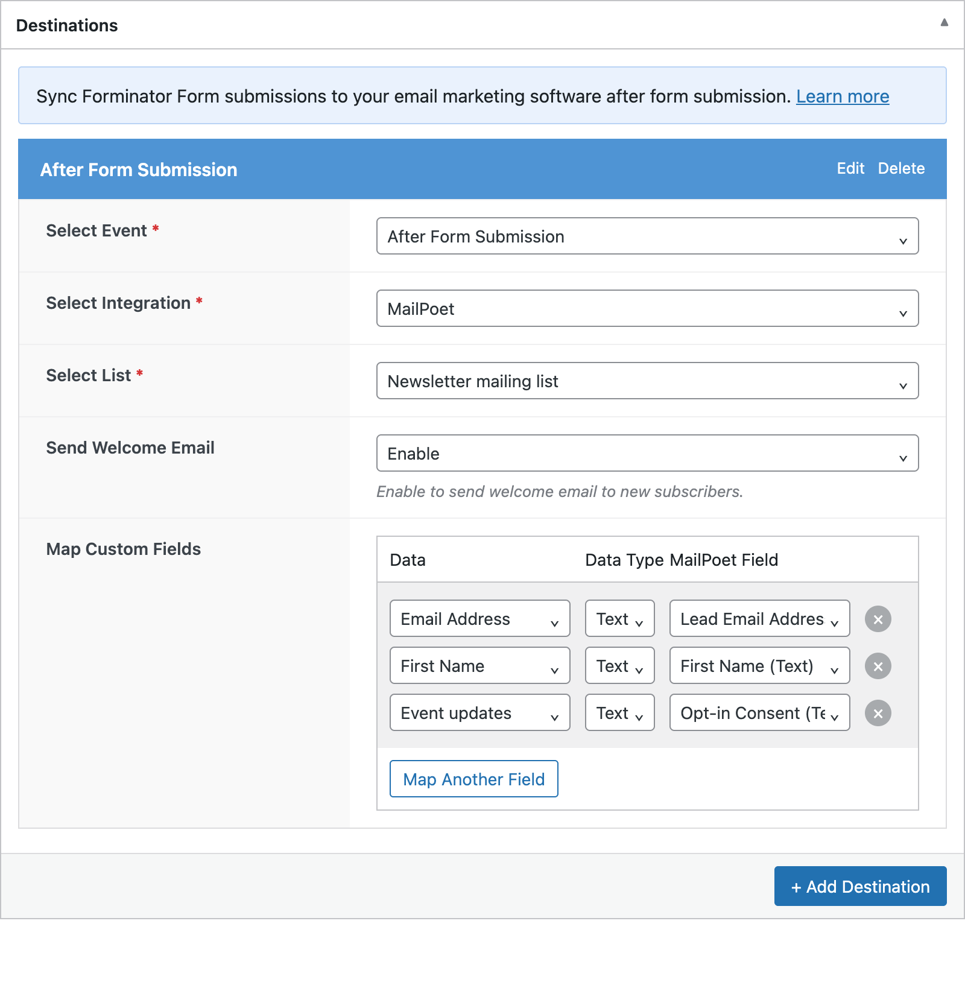Click the Select Integration label

click(x=118, y=303)
